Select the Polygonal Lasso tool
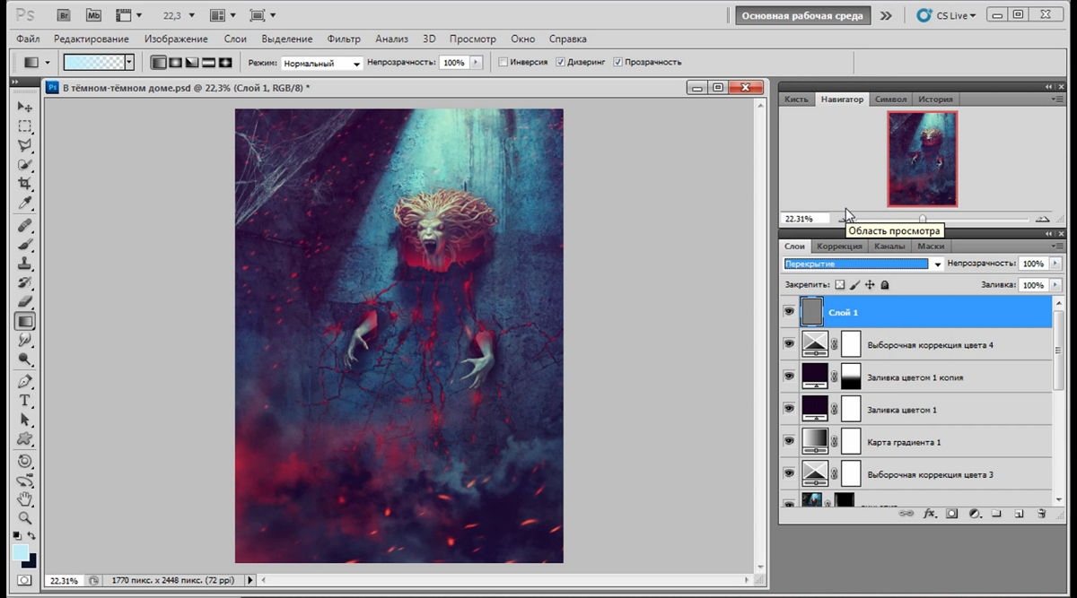This screenshot has height=598, width=1077. [x=25, y=145]
